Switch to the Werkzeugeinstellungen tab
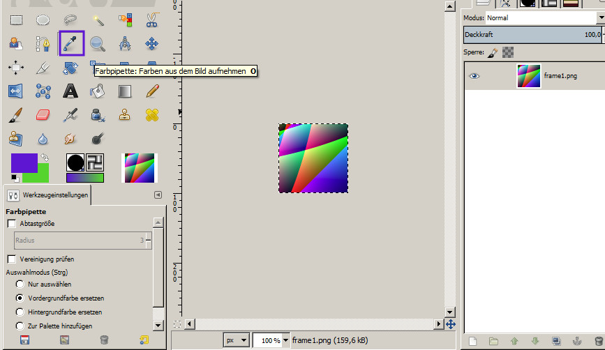 48,195
